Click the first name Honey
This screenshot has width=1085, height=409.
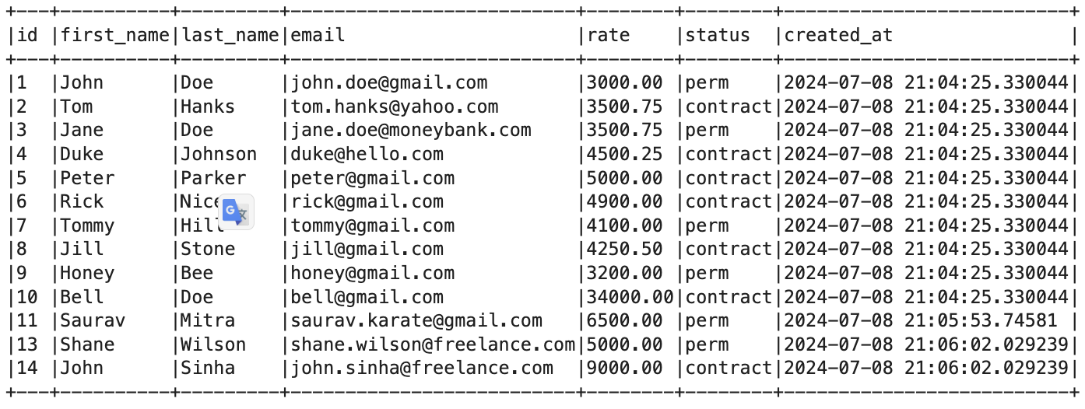coord(87,273)
